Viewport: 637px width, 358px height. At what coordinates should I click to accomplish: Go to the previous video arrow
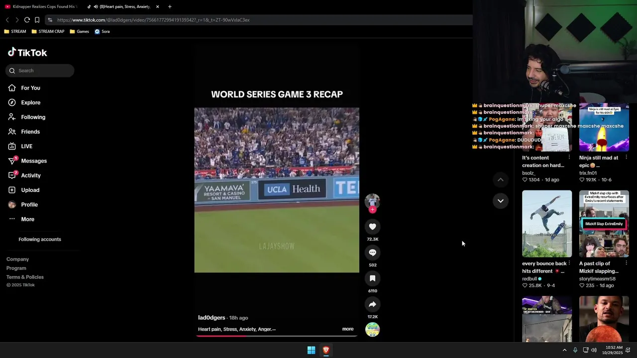click(x=501, y=179)
